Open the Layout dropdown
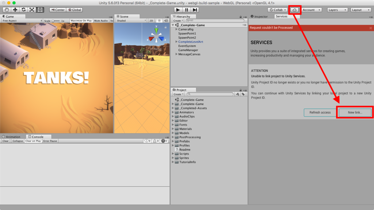 (x=361, y=10)
